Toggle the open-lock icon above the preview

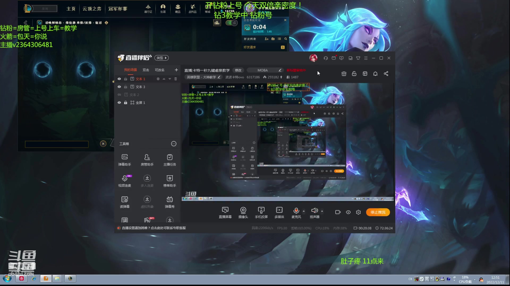pyautogui.click(x=354, y=74)
